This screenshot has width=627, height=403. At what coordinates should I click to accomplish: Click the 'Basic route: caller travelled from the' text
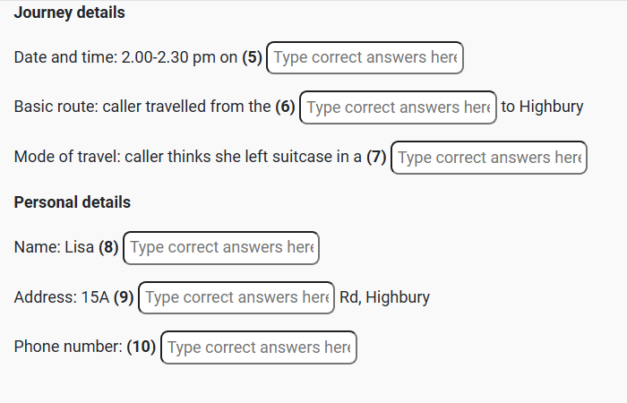coord(142,107)
